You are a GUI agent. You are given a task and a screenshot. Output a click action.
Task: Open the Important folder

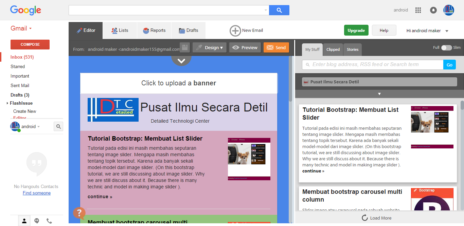pyautogui.click(x=20, y=76)
